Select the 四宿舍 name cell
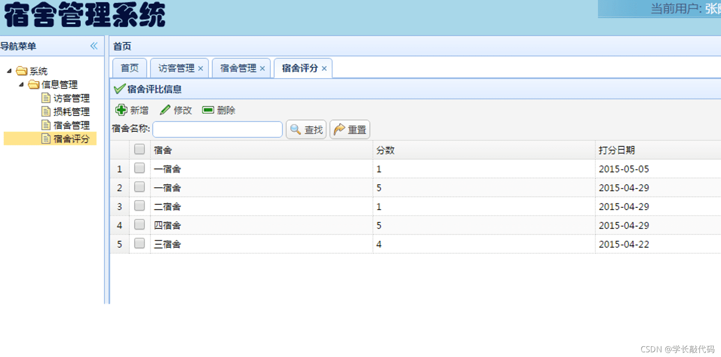The width and height of the screenshot is (721, 357). coord(262,225)
